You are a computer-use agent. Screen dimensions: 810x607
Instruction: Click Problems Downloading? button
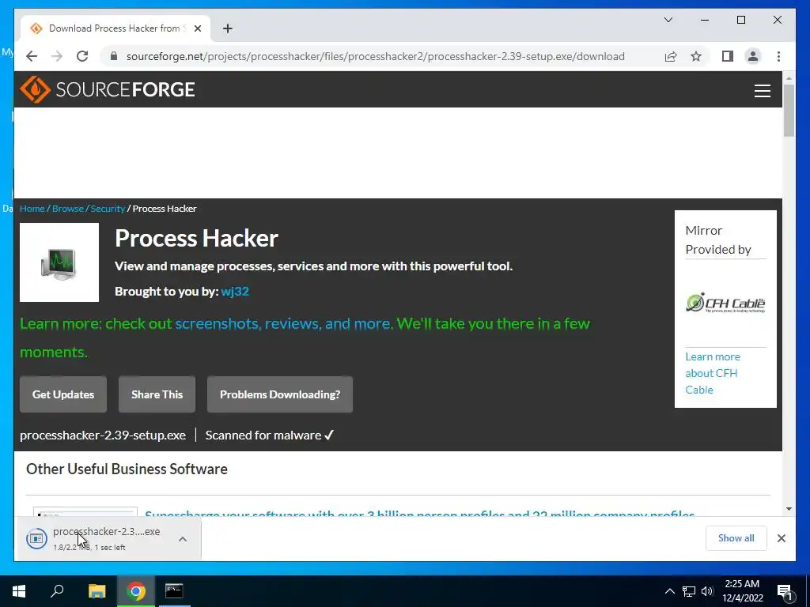coord(280,394)
